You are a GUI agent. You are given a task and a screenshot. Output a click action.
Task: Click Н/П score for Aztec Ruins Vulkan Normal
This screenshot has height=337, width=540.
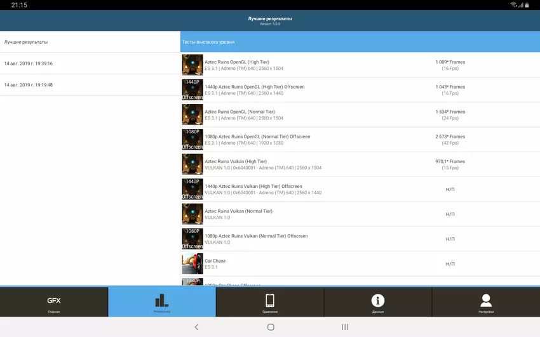(450, 214)
